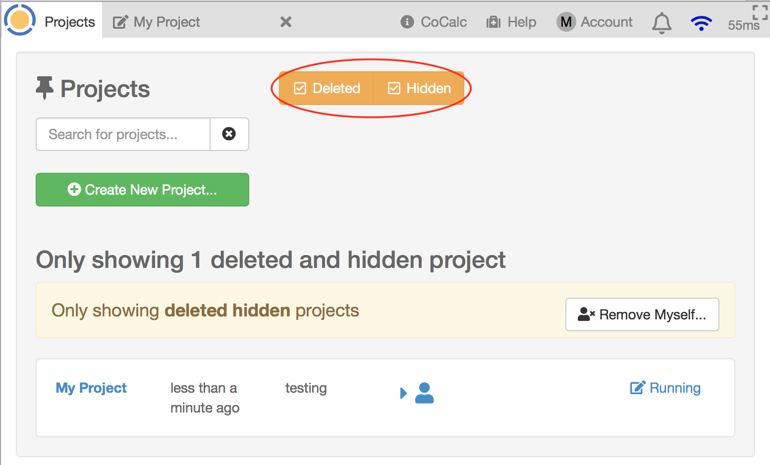The height and width of the screenshot is (465, 770).
Task: Open the My Project link in list
Action: pos(91,388)
